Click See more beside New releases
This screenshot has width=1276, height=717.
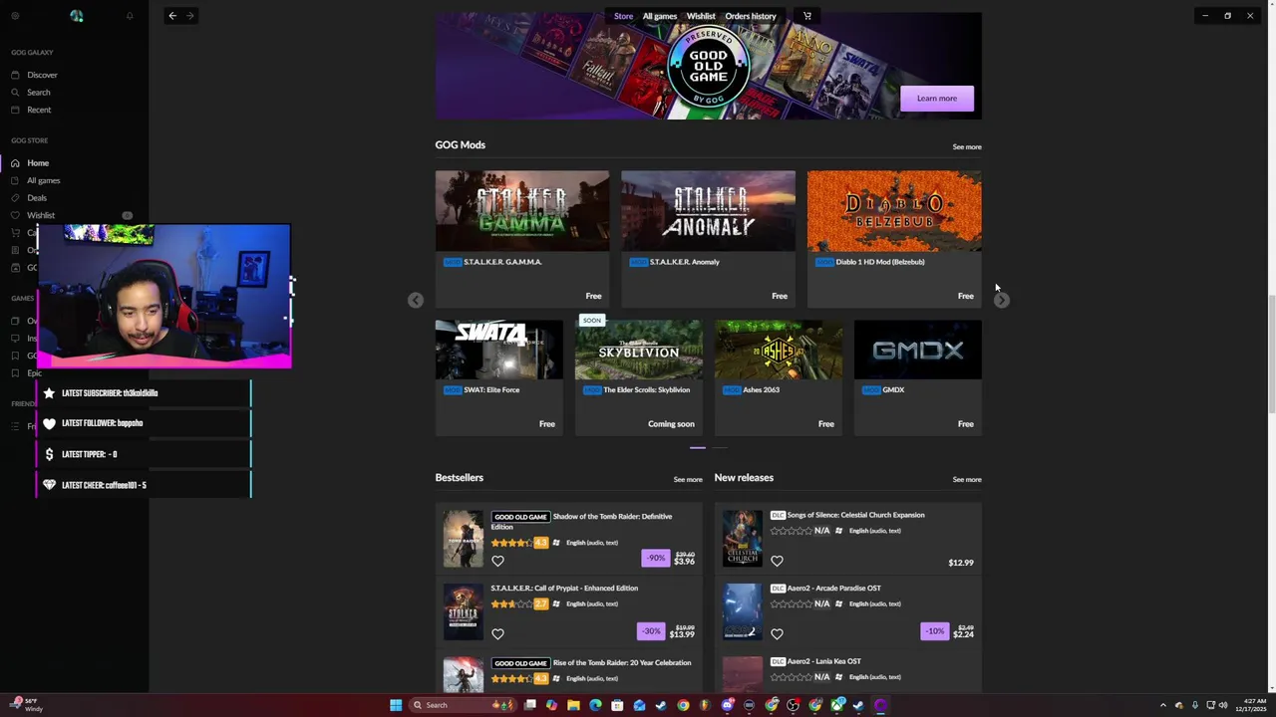coord(967,480)
